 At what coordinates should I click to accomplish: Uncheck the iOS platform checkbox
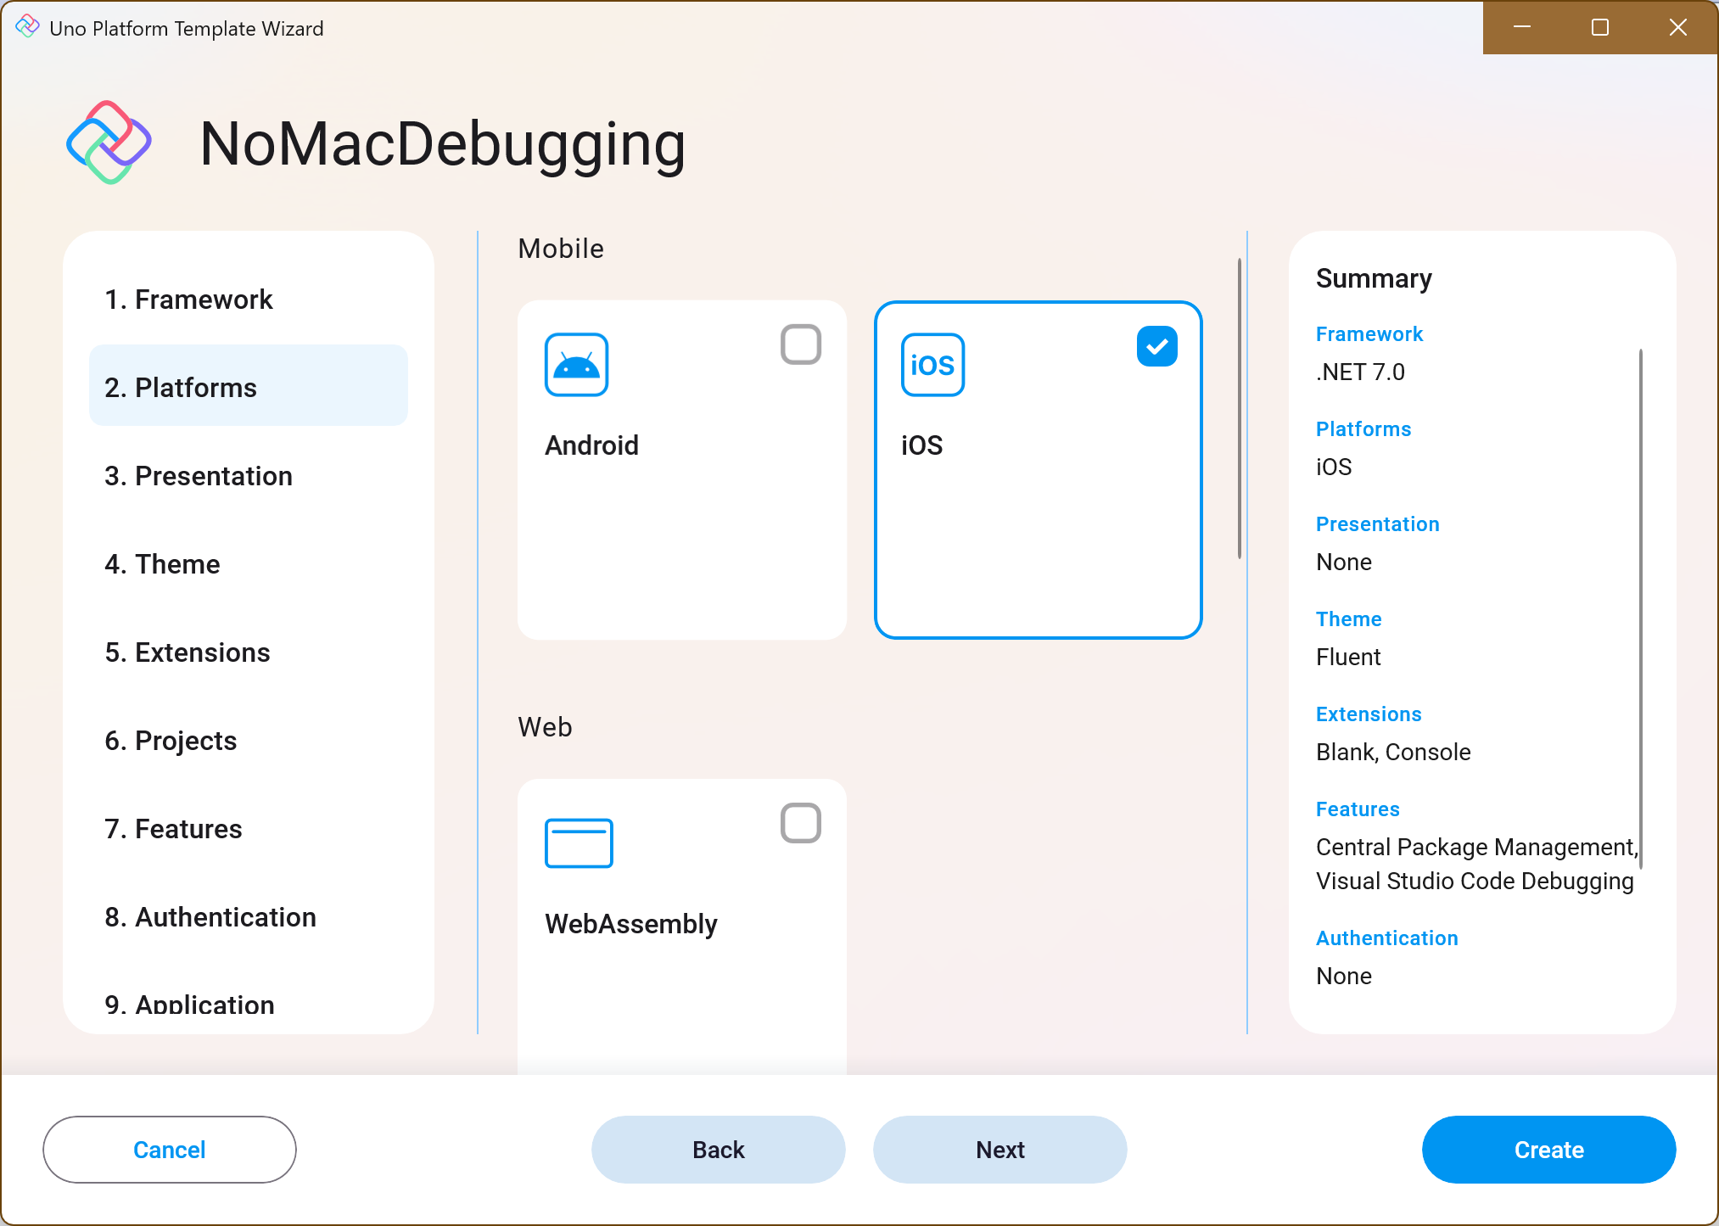1156,345
